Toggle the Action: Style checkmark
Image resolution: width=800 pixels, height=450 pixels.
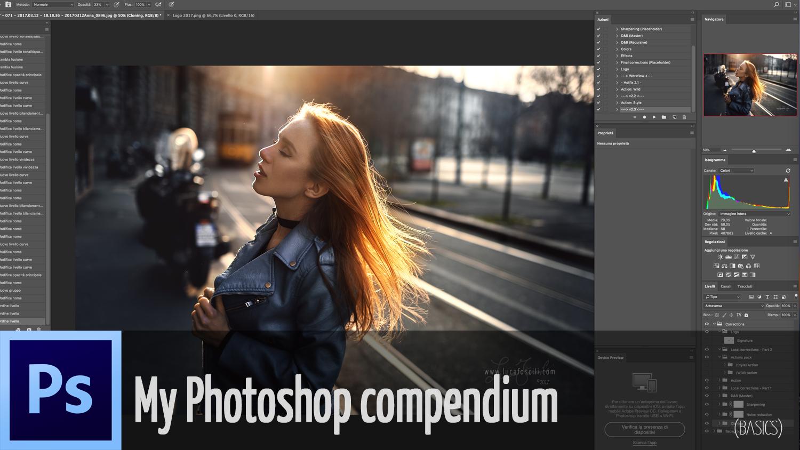(598, 102)
